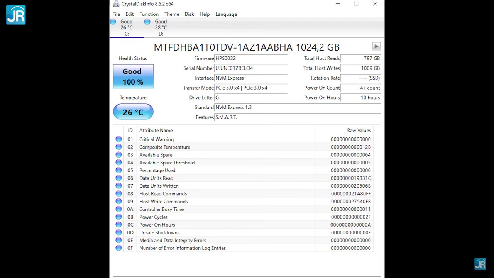Open the Disk menu

coord(189,14)
